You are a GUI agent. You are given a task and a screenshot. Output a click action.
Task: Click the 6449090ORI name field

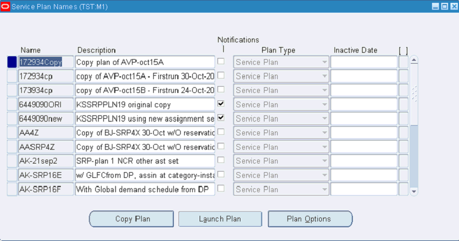[x=46, y=104]
